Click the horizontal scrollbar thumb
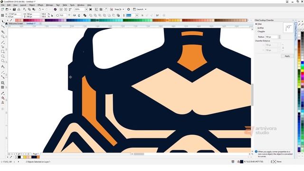This screenshot has height=171, width=304. tap(139, 154)
